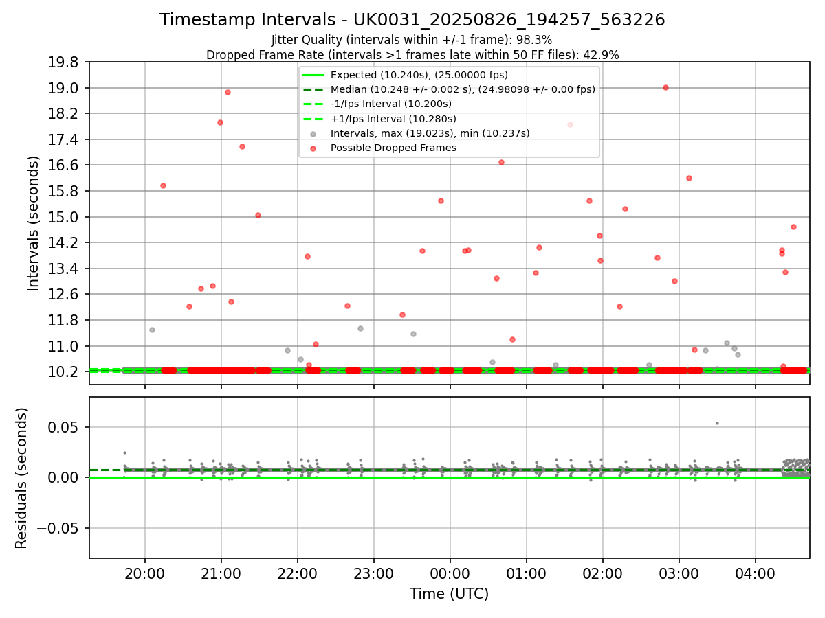This screenshot has width=825, height=618.
Task: Click legend entry 'Intervals, max (19.023s), min (10.237s)'
Action: tap(430, 133)
